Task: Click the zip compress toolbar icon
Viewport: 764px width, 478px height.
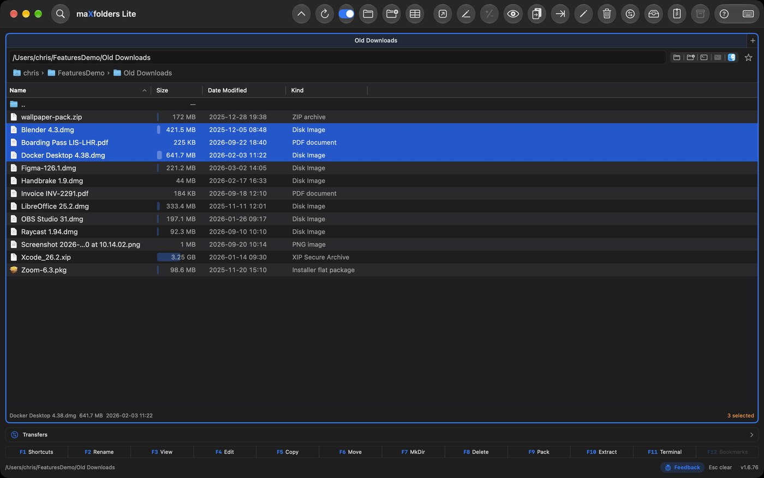Action: (x=677, y=14)
